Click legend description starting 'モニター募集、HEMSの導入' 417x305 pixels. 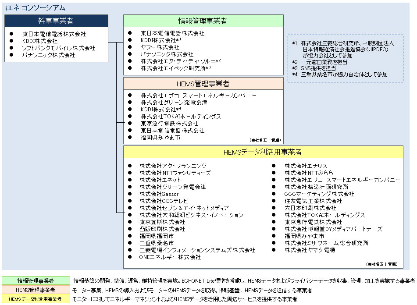(x=192, y=290)
